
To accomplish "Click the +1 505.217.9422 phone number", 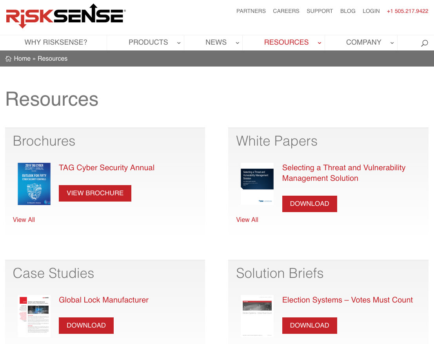I will coord(407,11).
